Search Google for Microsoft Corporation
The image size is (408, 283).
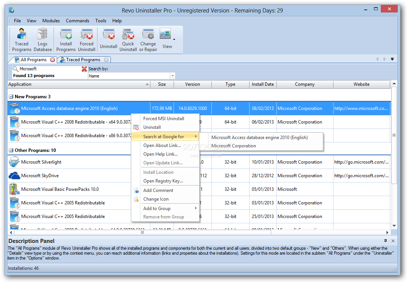tap(234, 146)
